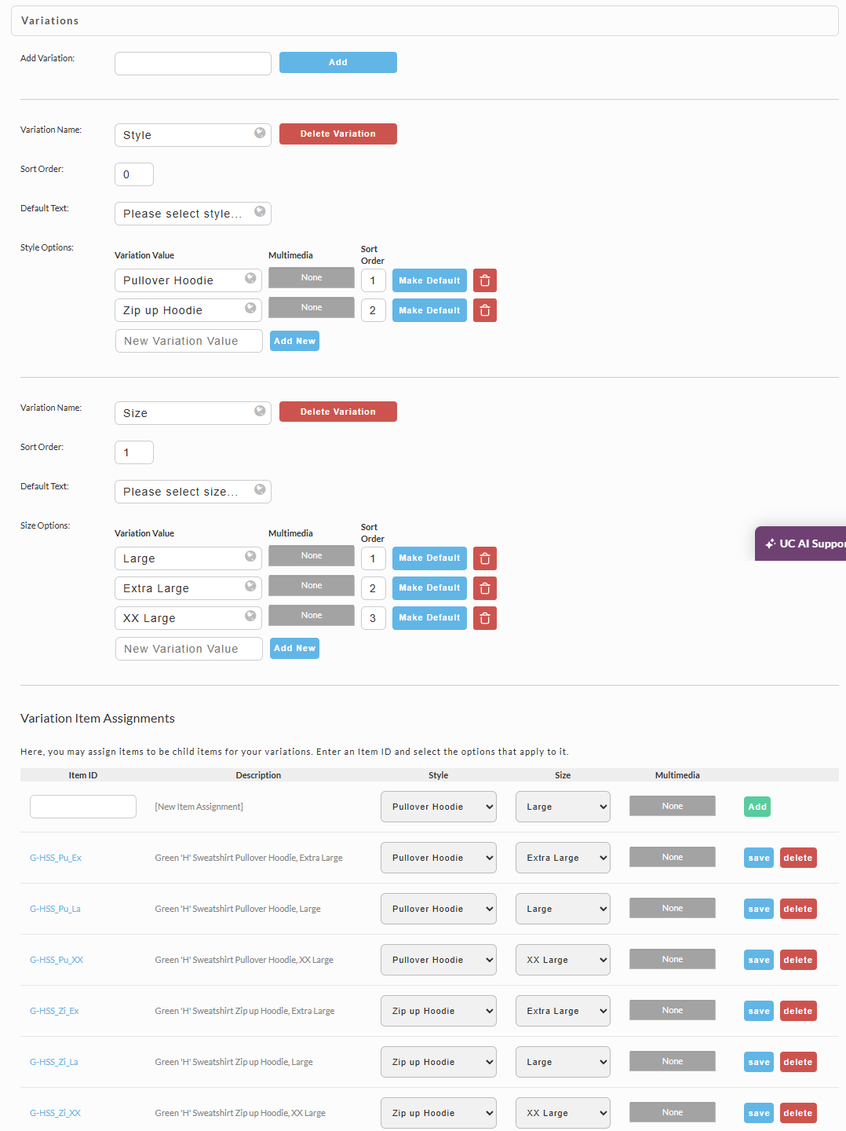Open the UC AI Support panel

(800, 544)
